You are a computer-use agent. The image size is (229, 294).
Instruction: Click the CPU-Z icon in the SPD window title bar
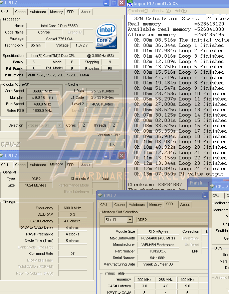(x=100, y=196)
